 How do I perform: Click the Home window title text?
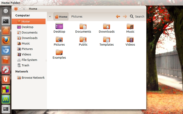[33, 9]
